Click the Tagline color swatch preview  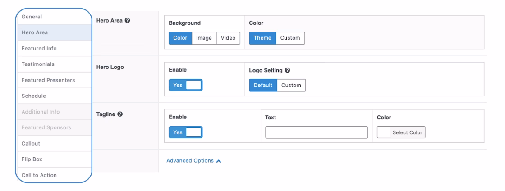pyautogui.click(x=383, y=132)
